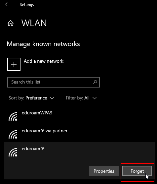This screenshot has width=157, height=184.
Task: Select the eduroam via partner Wi-Fi icon
Action: point(13,134)
